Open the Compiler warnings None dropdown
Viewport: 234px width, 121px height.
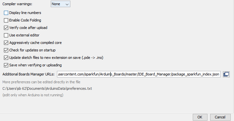point(61,4)
